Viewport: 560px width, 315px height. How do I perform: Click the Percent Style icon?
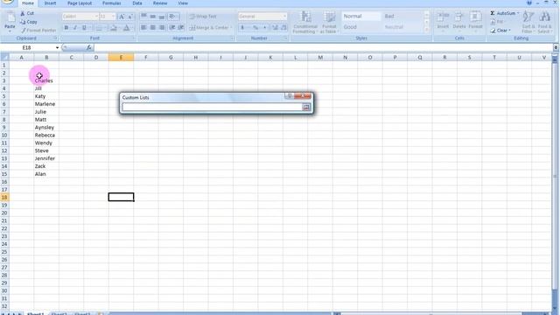point(255,27)
